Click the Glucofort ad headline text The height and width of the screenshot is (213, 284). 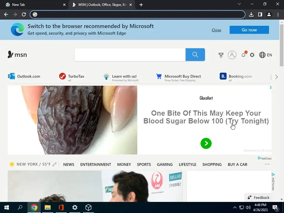206,117
